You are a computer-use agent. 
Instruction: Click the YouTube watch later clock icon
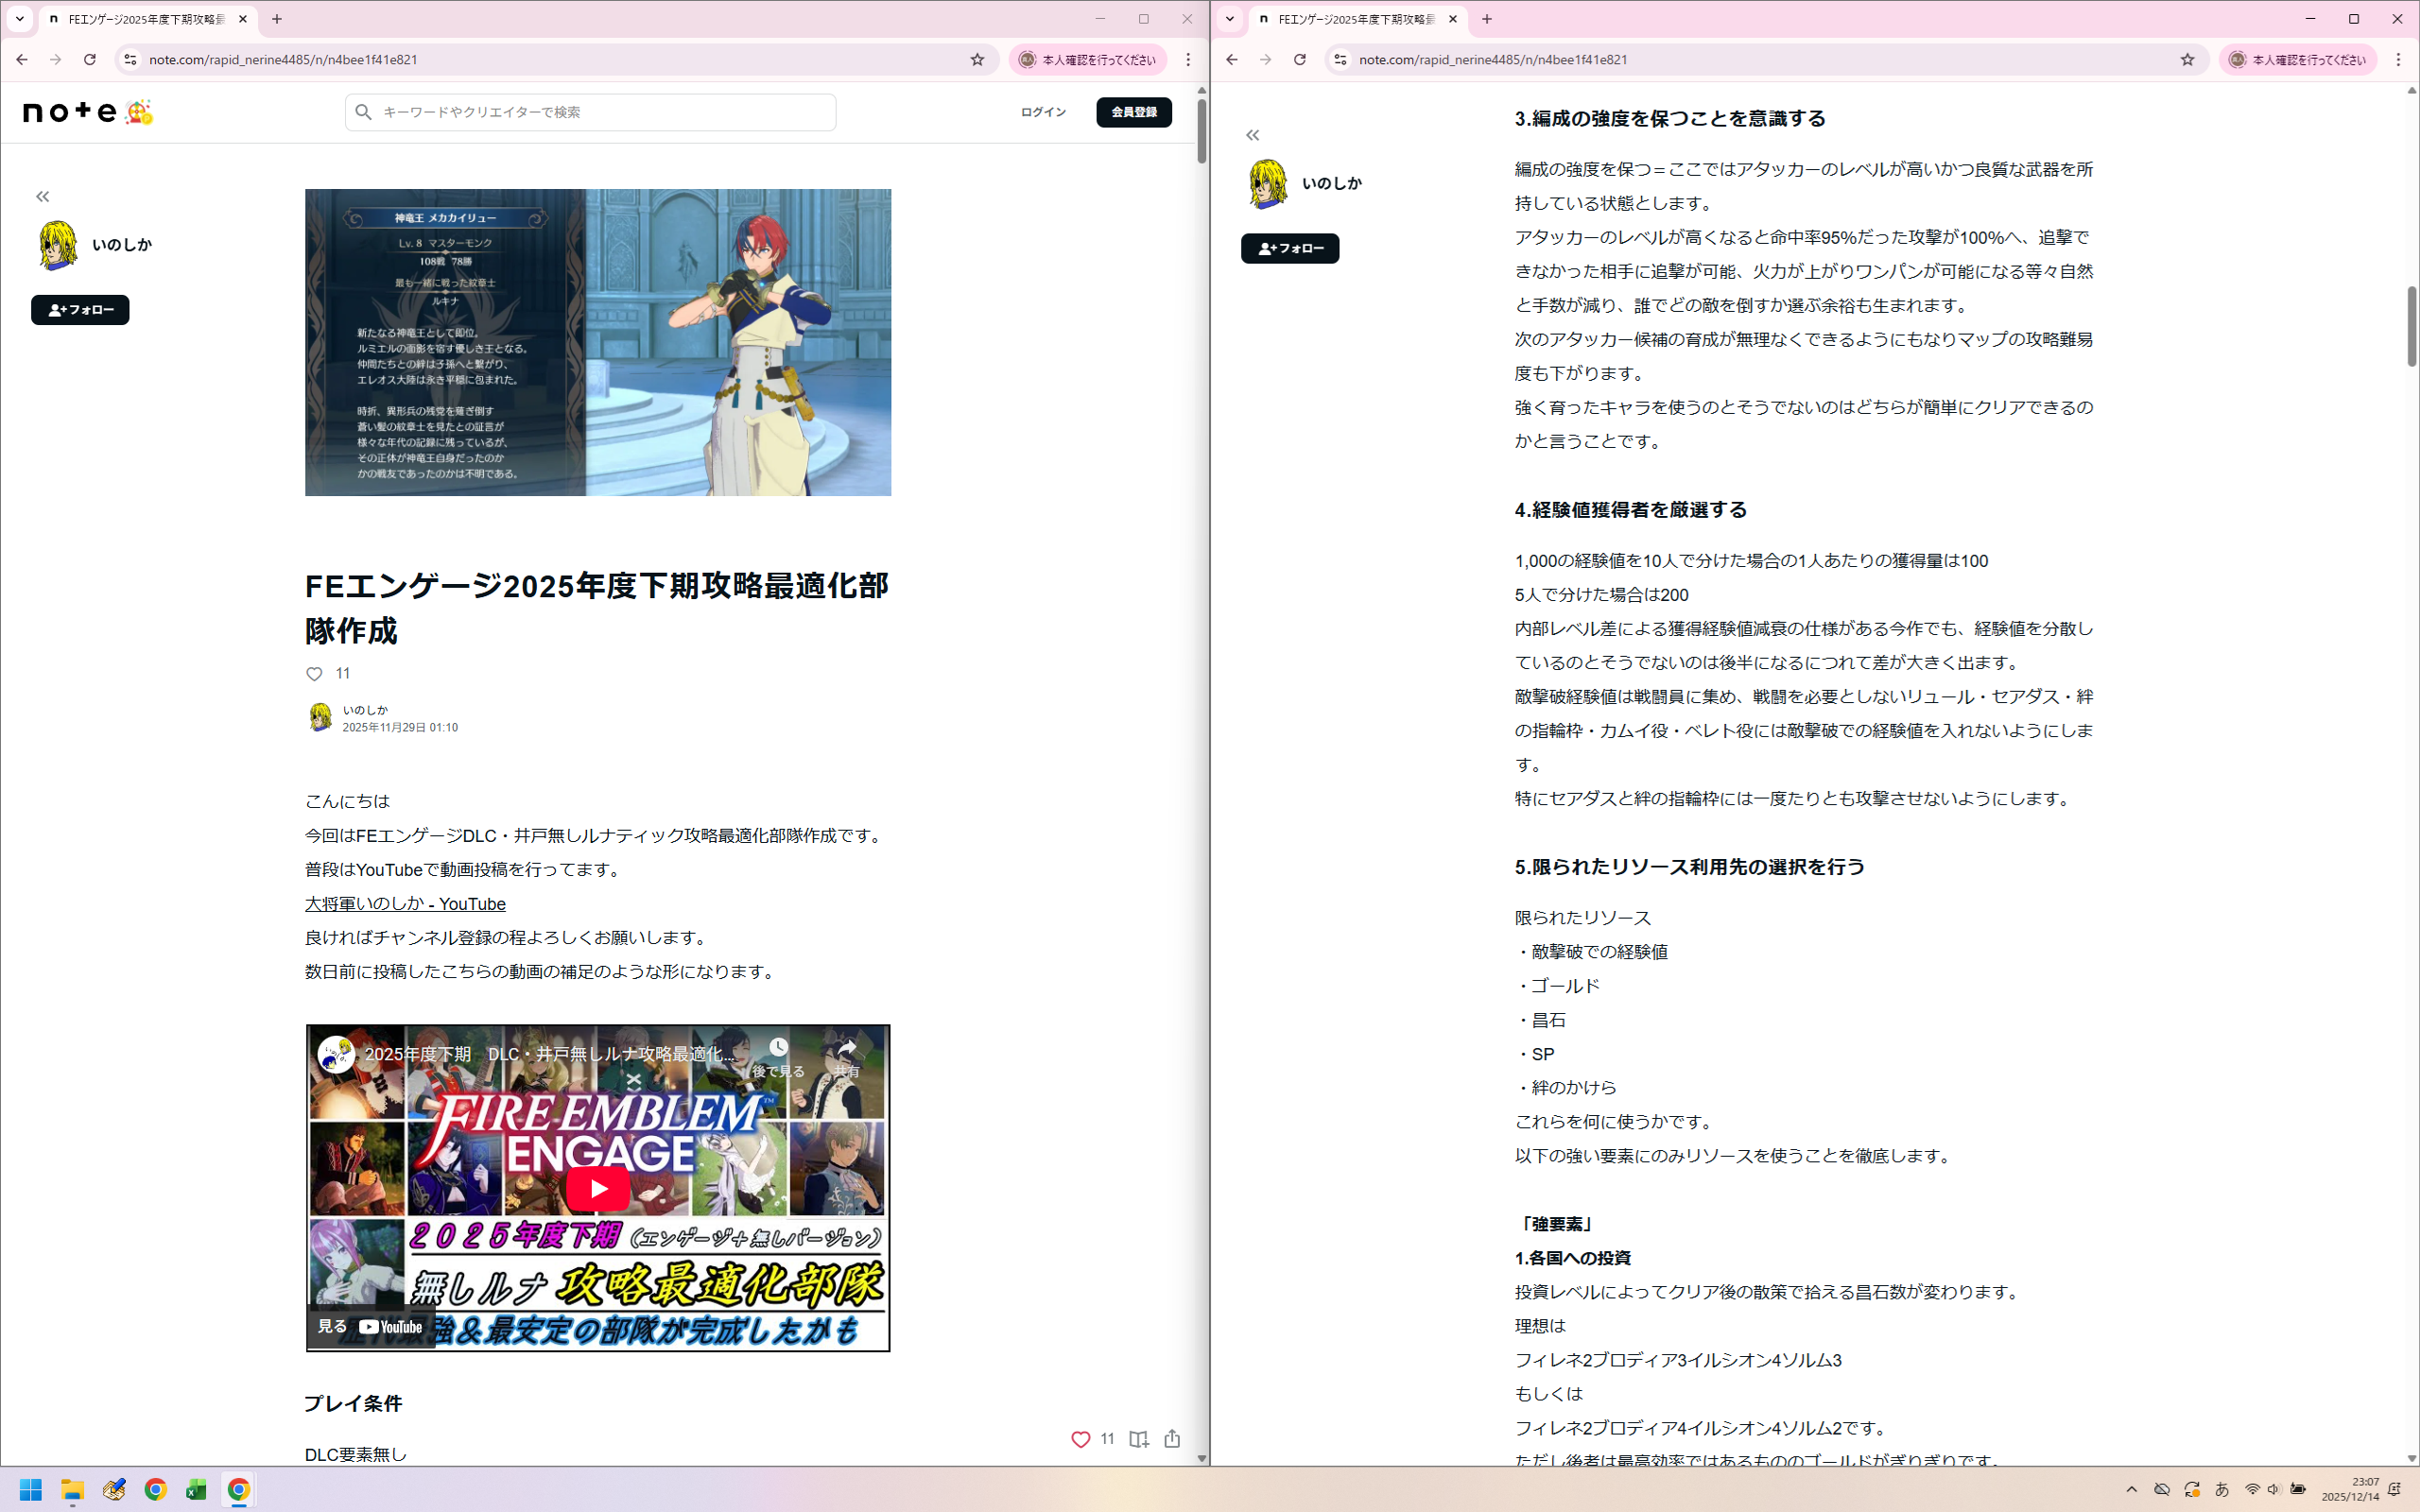point(778,1048)
